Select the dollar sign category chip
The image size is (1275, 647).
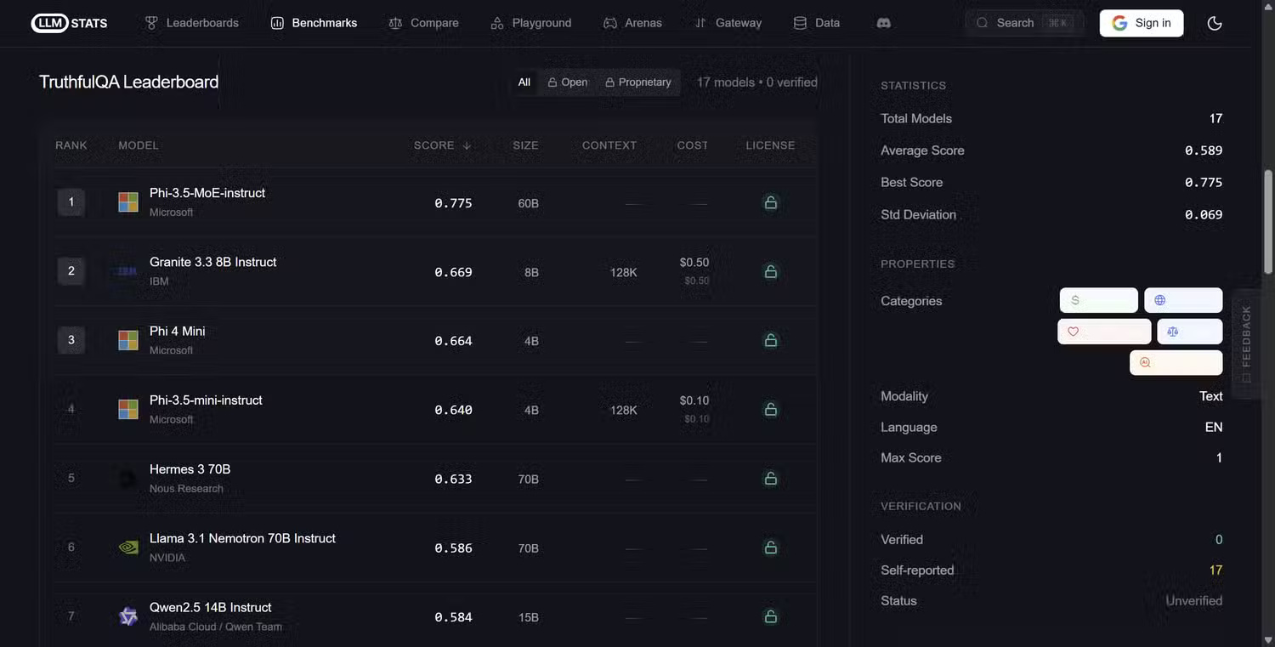tap(1098, 300)
